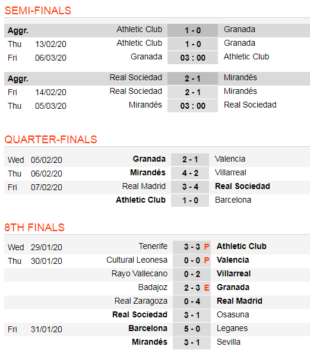Open the Barcelona 5 - 0 Leganes score
The height and width of the screenshot is (356, 310).
coord(192,329)
